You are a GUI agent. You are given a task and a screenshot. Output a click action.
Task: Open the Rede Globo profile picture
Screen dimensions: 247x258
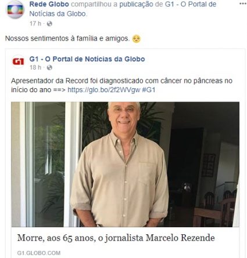coord(15,10)
